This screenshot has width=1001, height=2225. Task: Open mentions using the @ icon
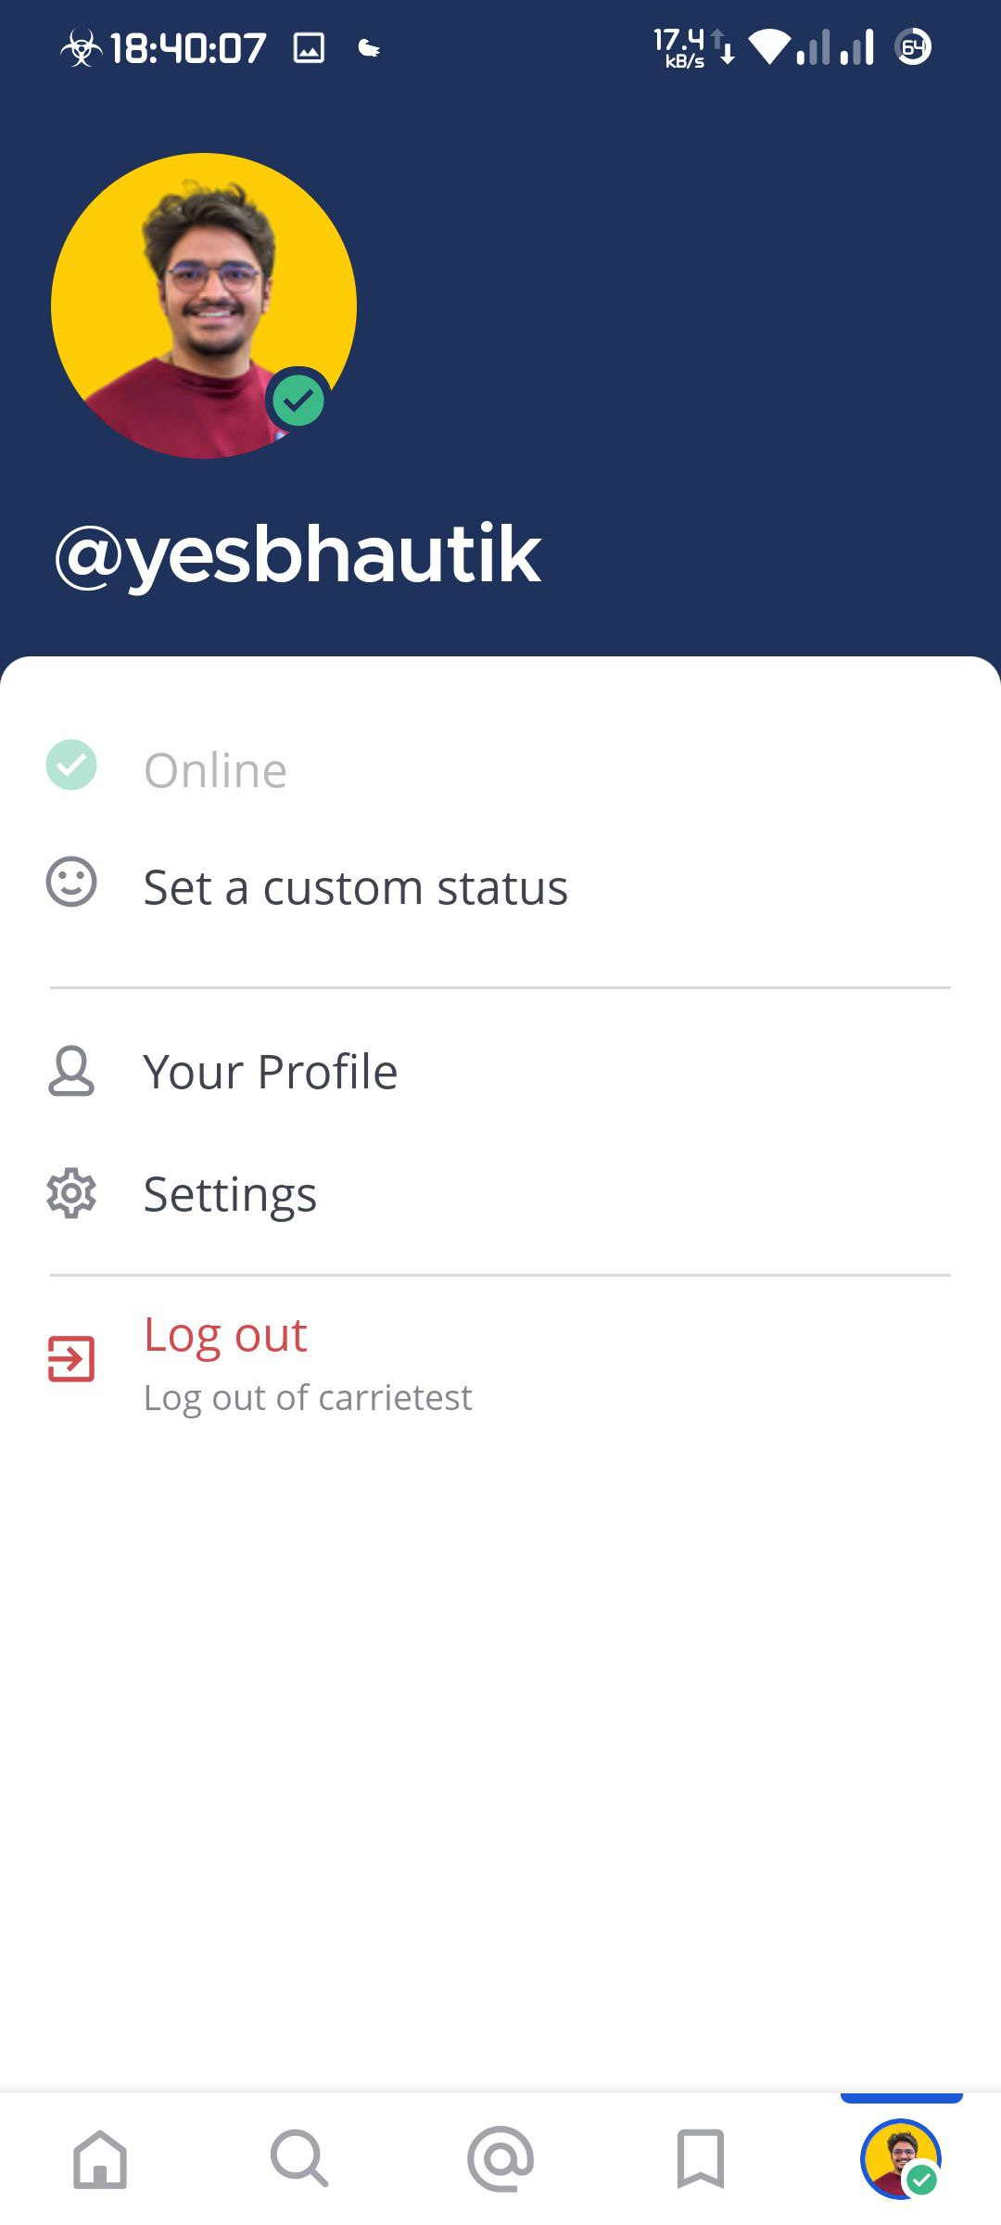[x=500, y=2160]
